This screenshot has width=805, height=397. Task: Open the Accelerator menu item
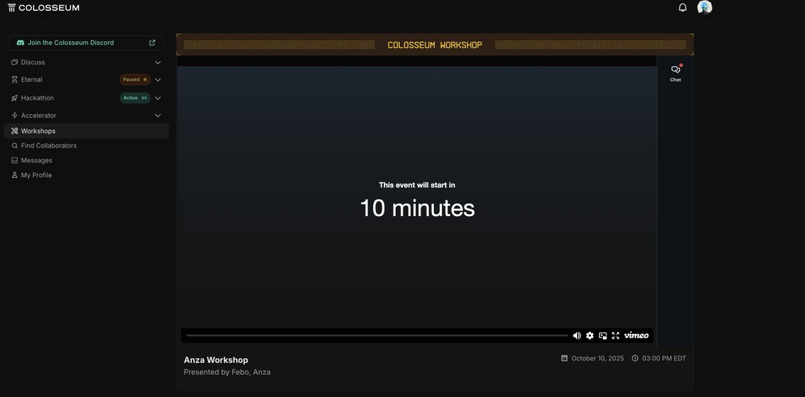pos(39,115)
